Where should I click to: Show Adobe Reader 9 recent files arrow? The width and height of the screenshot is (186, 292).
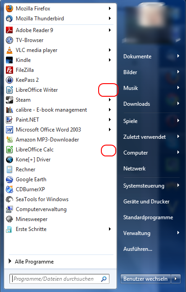coord(110,30)
